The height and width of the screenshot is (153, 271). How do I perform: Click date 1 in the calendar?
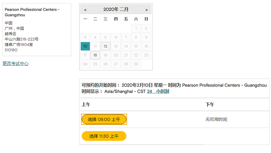[136, 28]
